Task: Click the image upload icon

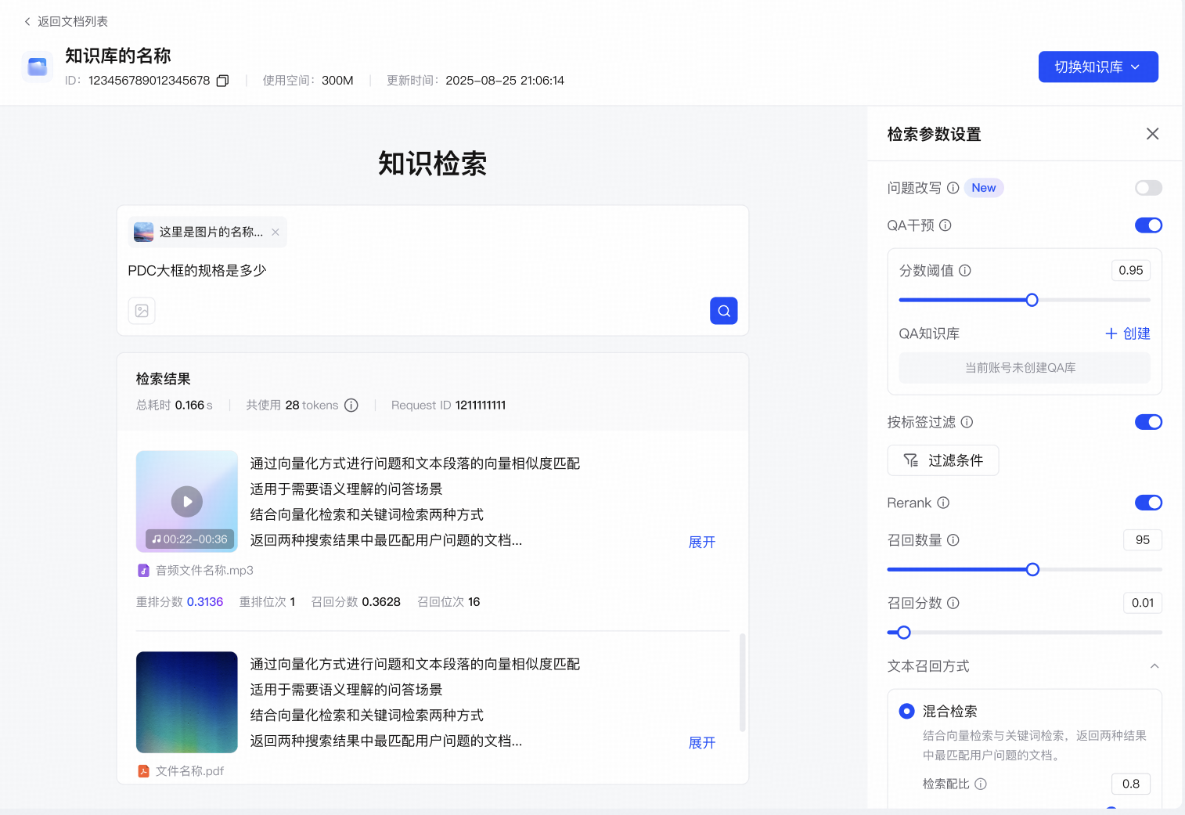Action: coord(142,311)
